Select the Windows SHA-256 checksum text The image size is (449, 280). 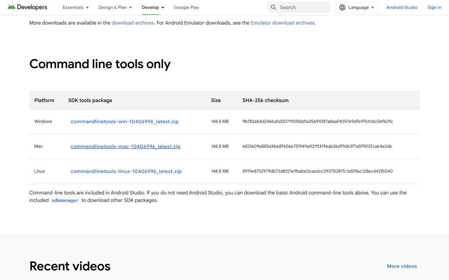[317, 122]
